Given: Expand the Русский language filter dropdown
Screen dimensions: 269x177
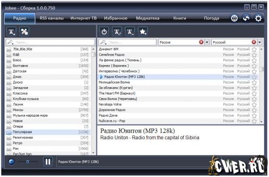Looking at the screenshot, I should tap(260, 42).
